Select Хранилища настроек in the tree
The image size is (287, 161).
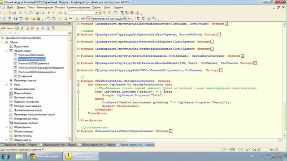[26, 123]
